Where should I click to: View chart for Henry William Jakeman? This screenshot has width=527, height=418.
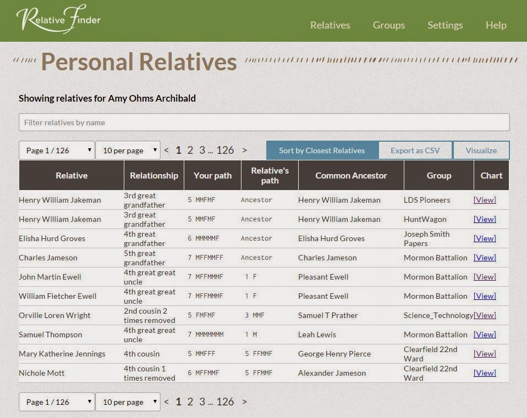point(484,200)
